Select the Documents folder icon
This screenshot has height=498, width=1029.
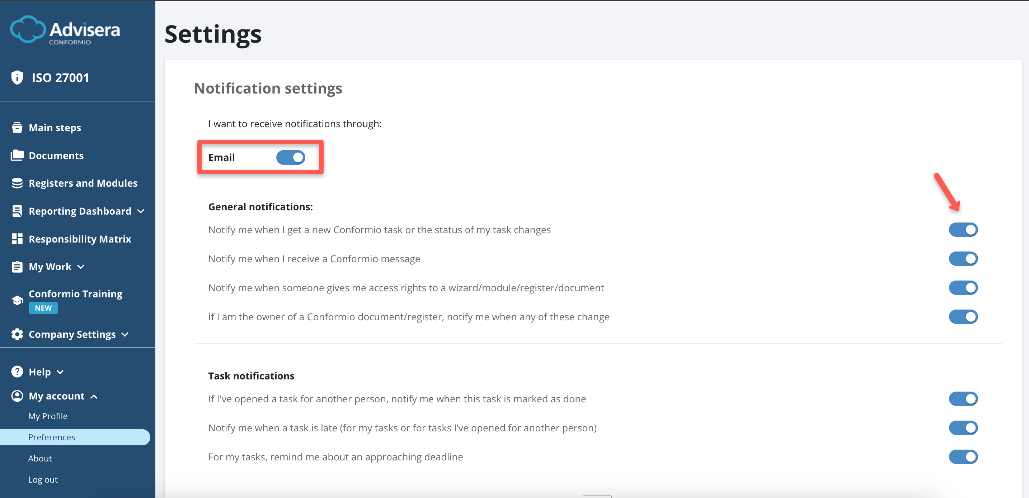[x=18, y=155]
